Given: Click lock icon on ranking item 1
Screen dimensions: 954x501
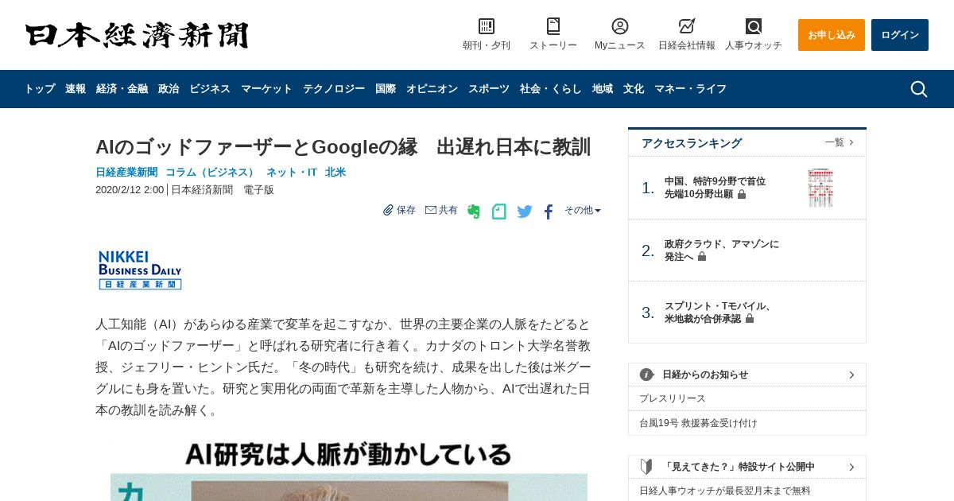Looking at the screenshot, I should (x=742, y=194).
